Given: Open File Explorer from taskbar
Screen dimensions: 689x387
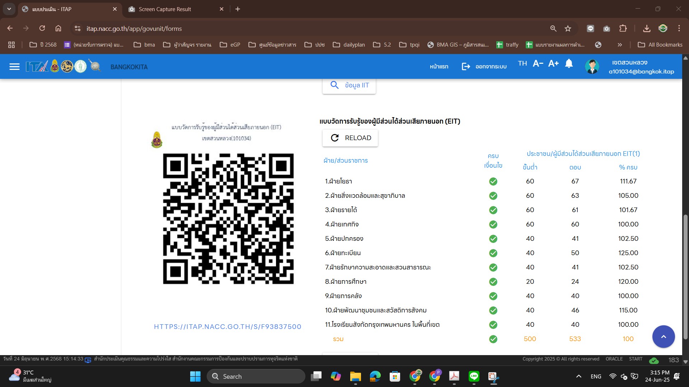Looking at the screenshot, I should coord(355,376).
